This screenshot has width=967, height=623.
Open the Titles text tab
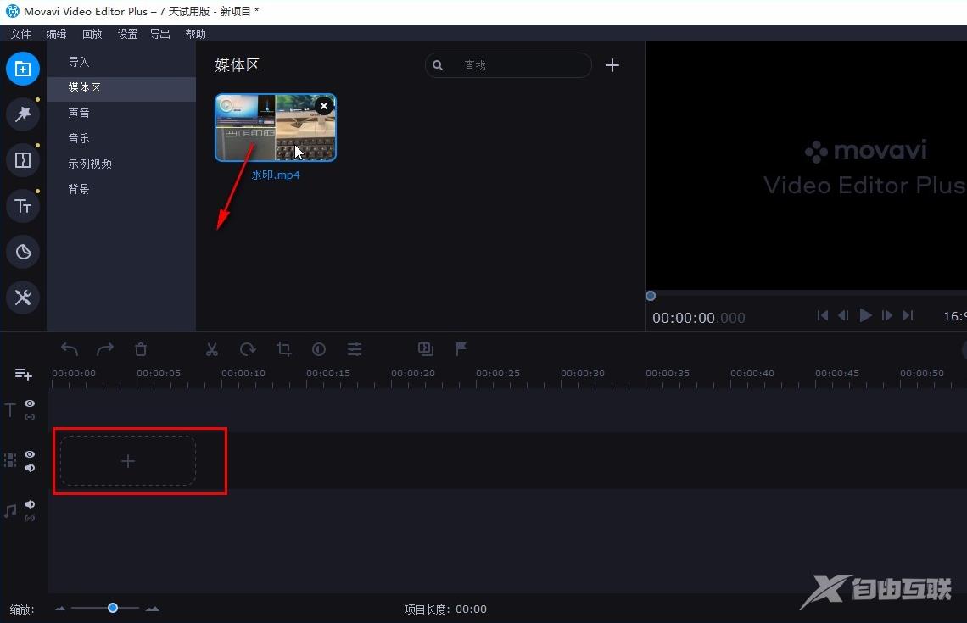coord(23,206)
